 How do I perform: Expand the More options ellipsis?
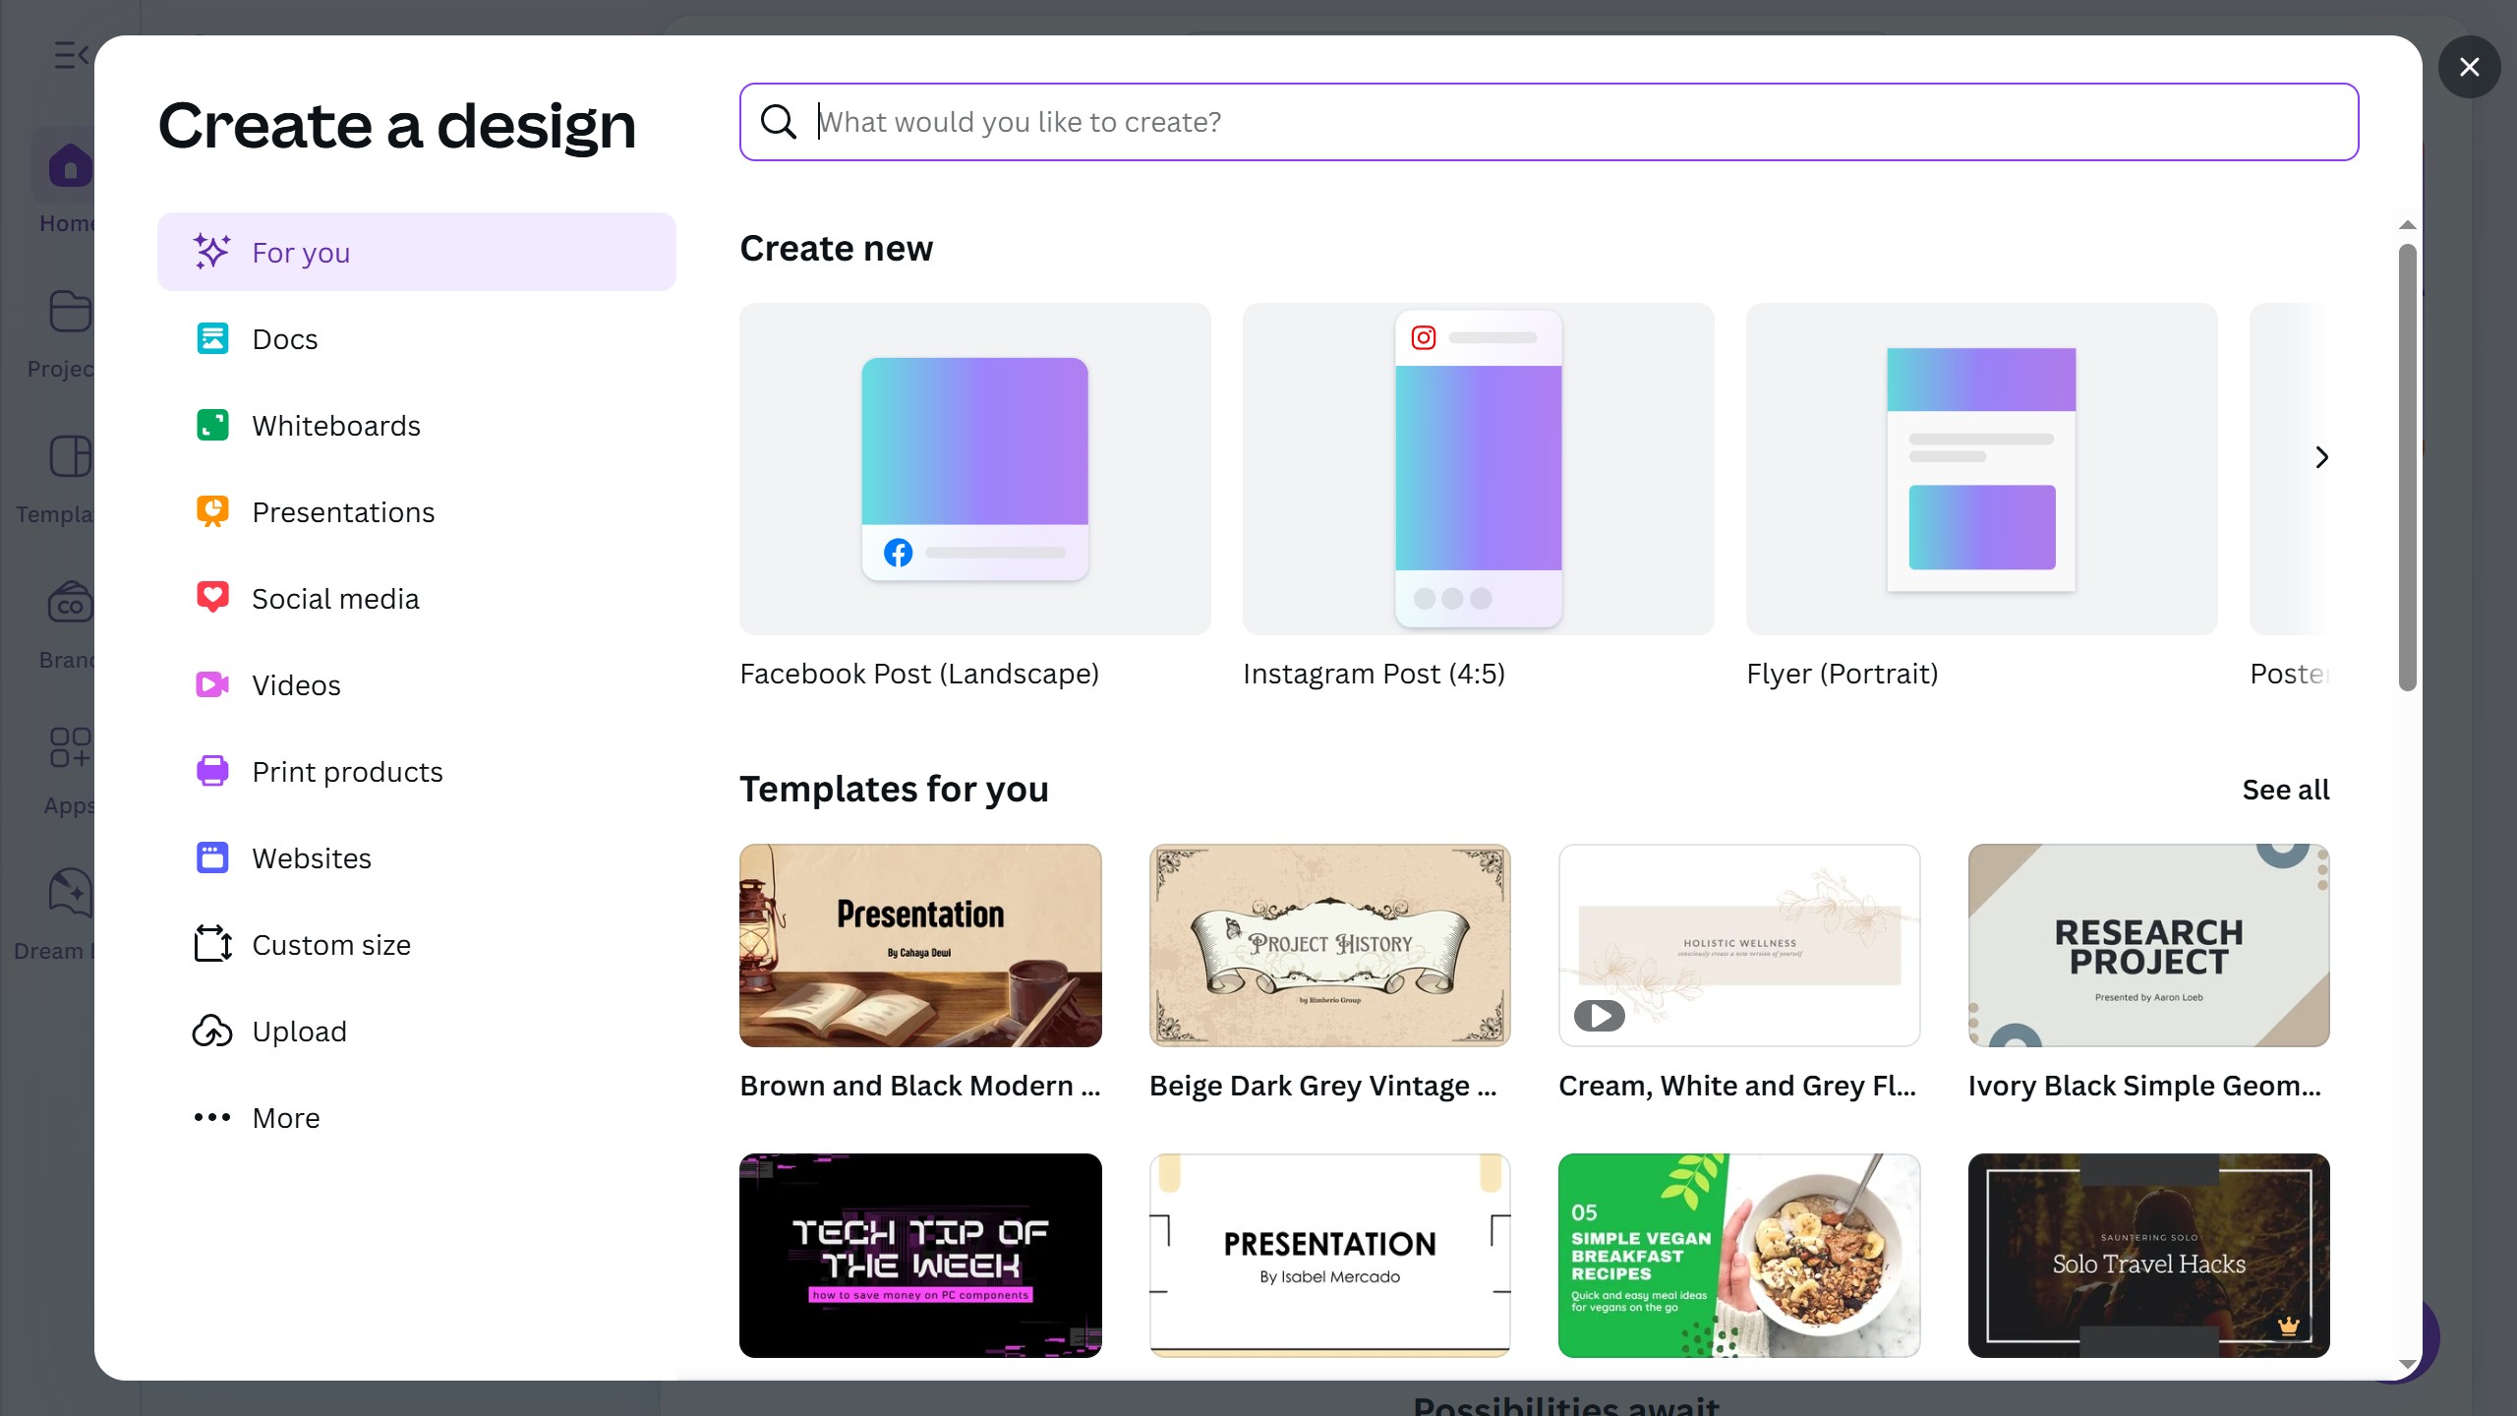coord(212,1117)
